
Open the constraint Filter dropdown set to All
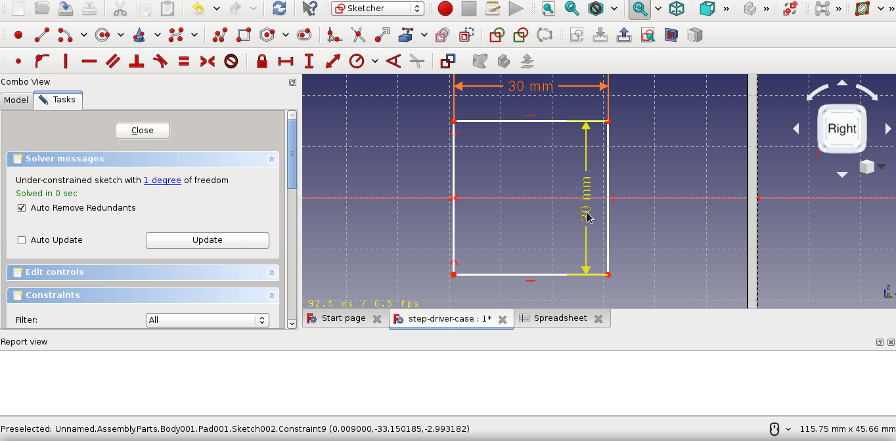click(207, 320)
